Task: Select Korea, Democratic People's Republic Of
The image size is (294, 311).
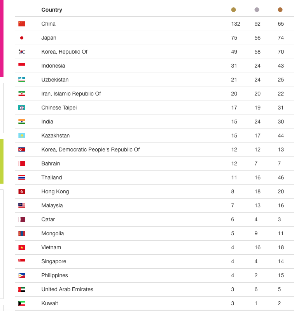Action: pos(90,149)
